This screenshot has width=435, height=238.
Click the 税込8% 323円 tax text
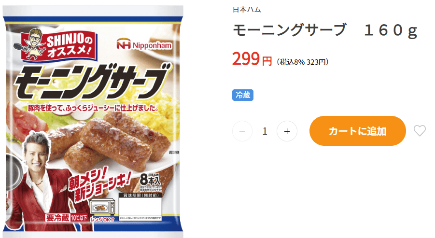[x=303, y=62]
